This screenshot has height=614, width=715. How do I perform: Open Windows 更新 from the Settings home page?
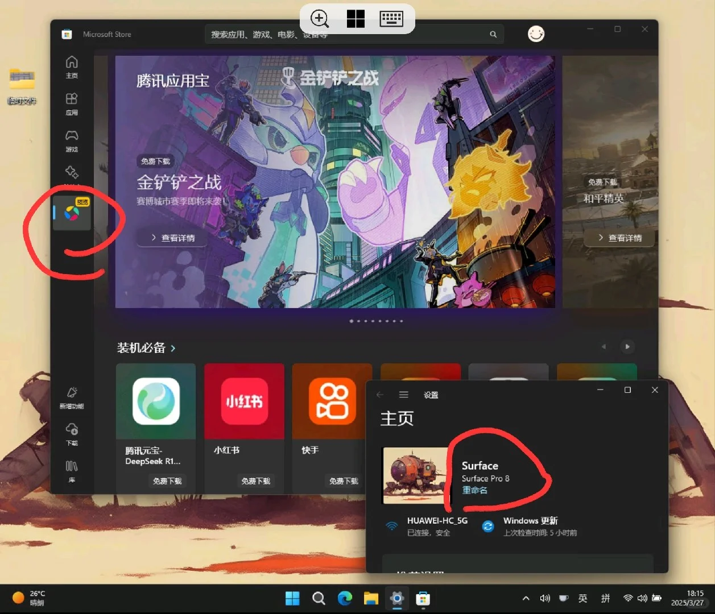tap(530, 526)
